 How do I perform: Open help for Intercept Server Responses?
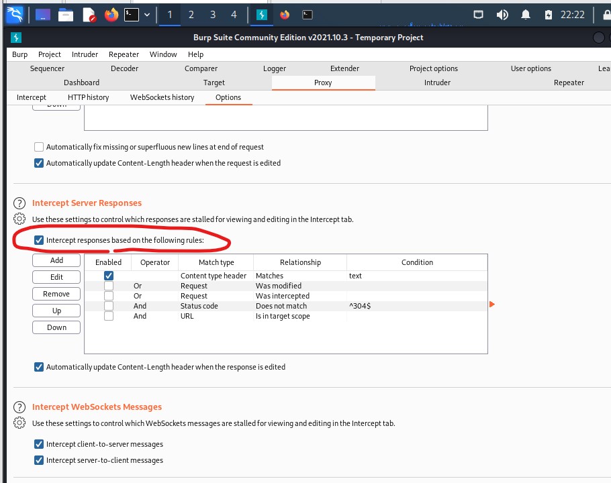click(19, 203)
